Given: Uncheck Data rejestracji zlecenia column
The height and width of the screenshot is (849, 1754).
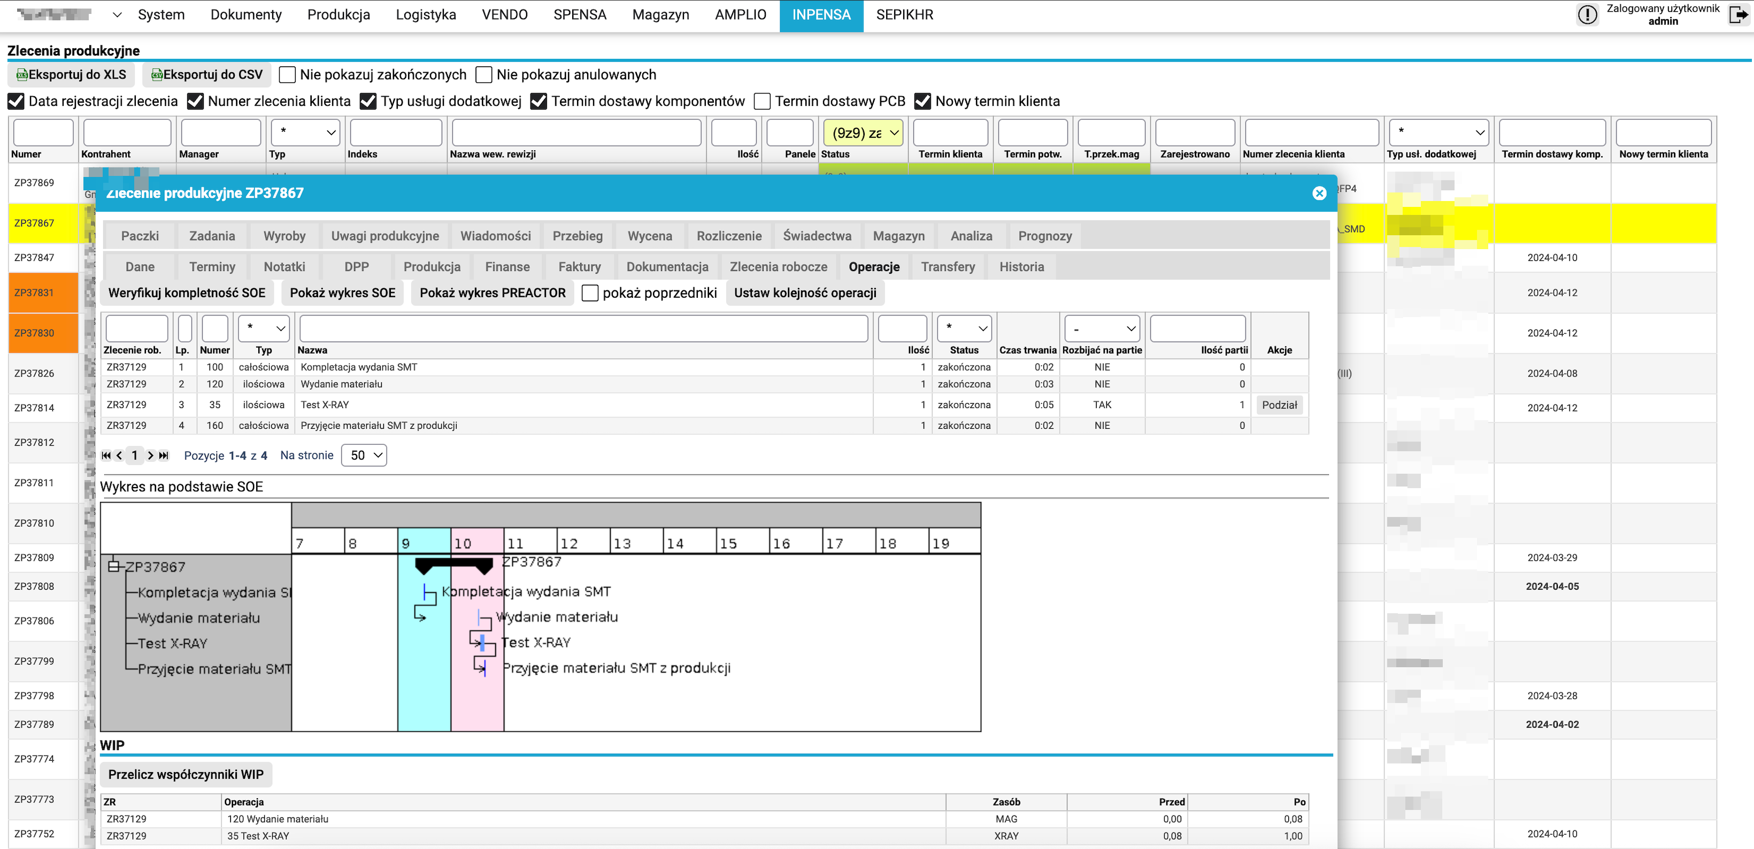Looking at the screenshot, I should 16,102.
